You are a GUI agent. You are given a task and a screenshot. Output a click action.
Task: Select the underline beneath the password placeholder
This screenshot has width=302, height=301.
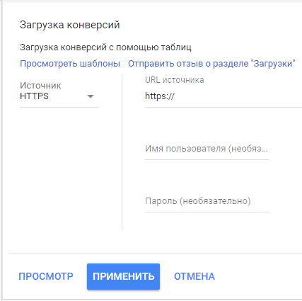tap(207, 212)
